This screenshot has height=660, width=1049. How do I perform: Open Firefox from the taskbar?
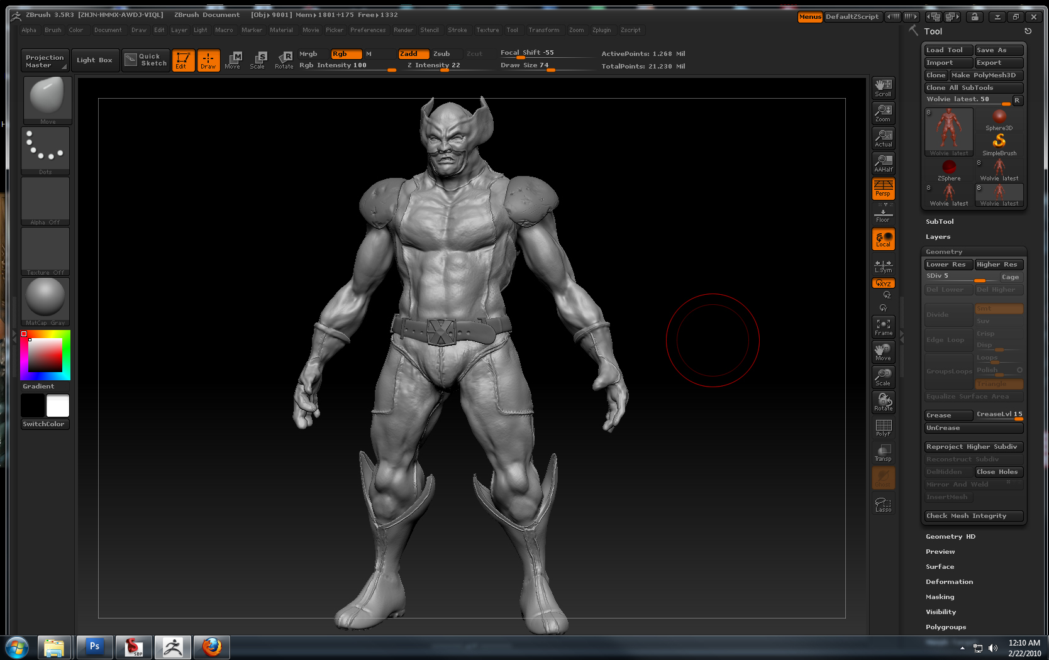click(x=212, y=647)
